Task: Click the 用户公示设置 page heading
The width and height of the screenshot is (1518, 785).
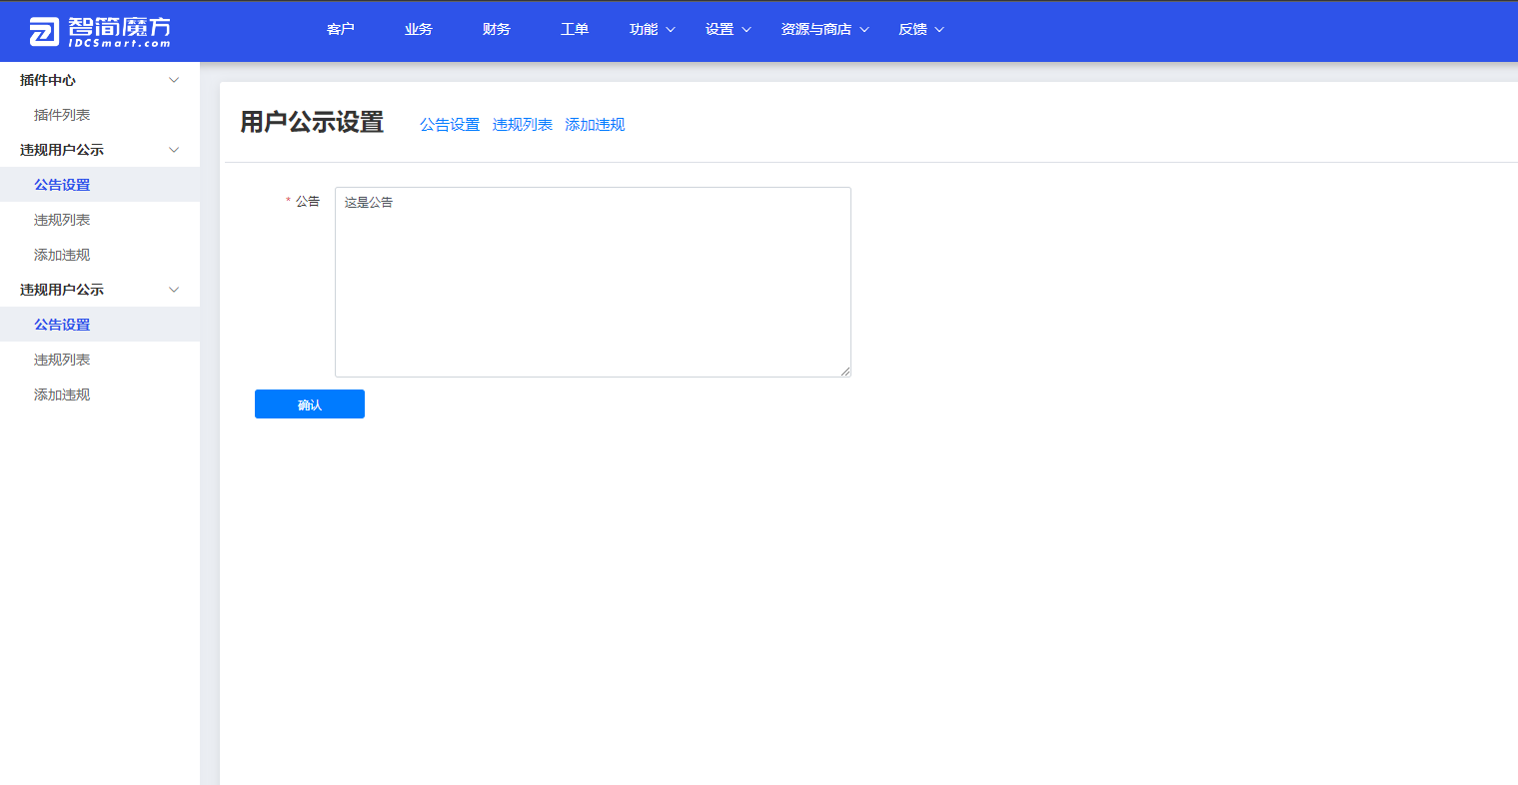Action: (312, 123)
